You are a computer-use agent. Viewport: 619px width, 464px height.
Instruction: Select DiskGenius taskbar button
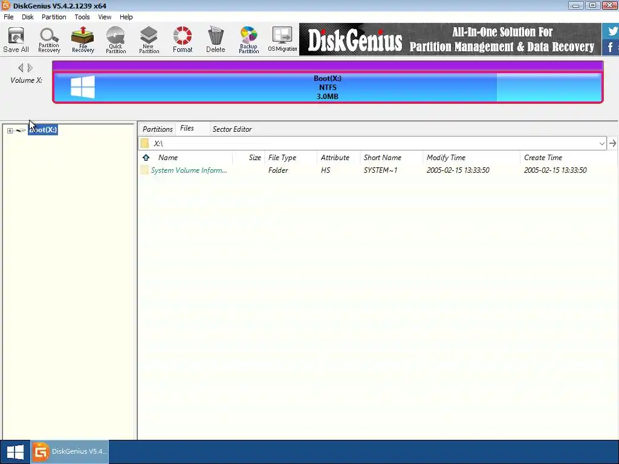[70, 452]
